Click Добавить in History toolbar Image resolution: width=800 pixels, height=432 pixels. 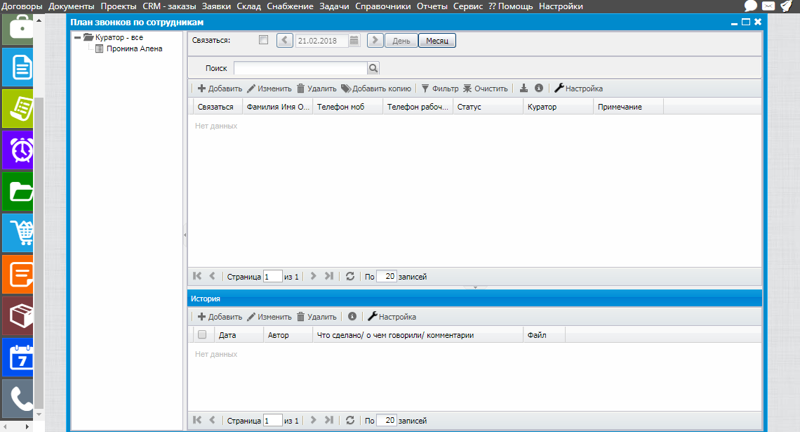220,317
